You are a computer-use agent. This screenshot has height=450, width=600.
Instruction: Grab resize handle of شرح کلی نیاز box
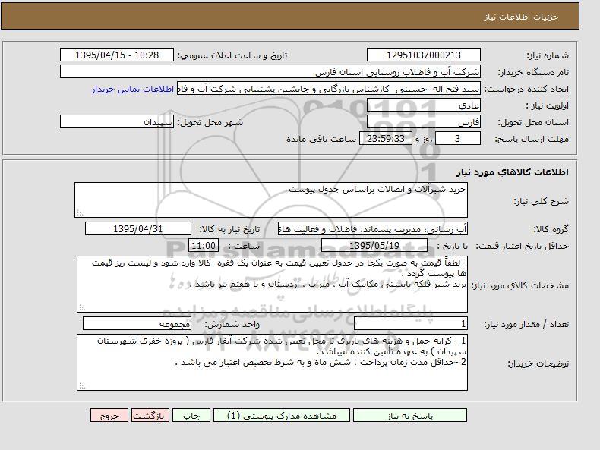pyautogui.click(x=80, y=213)
